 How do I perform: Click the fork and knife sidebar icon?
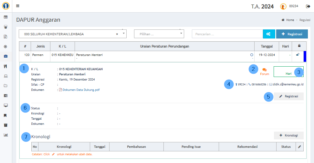(5, 66)
